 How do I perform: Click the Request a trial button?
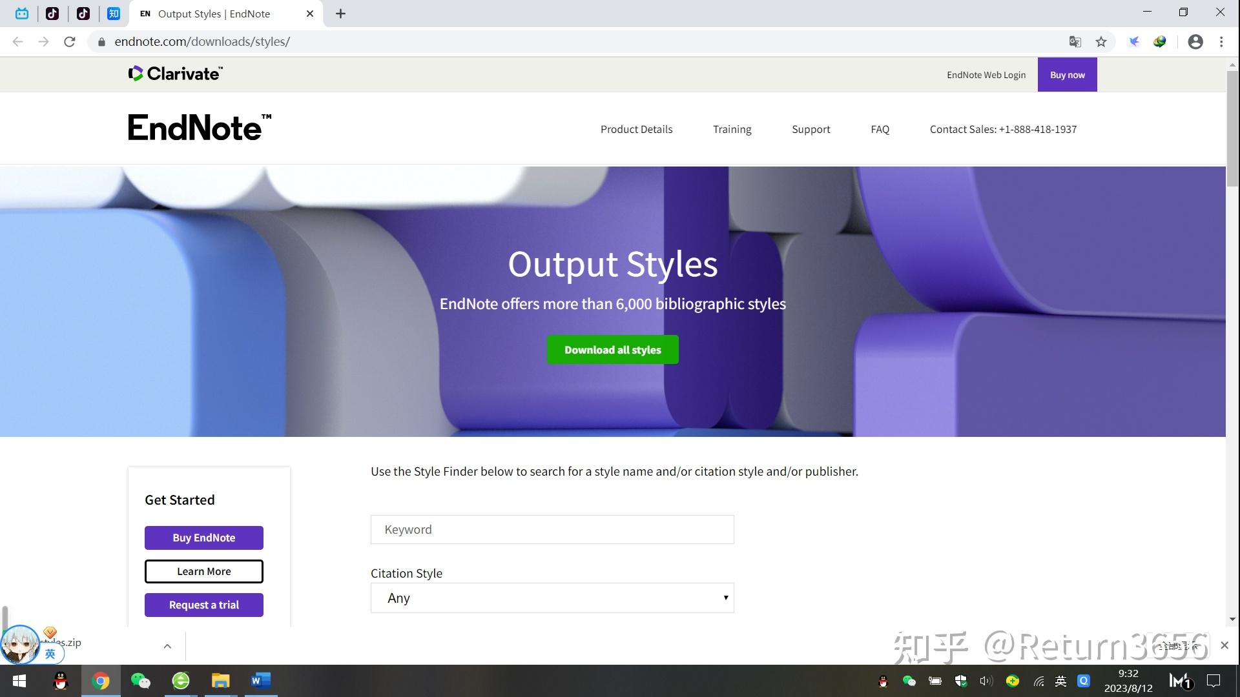(204, 605)
